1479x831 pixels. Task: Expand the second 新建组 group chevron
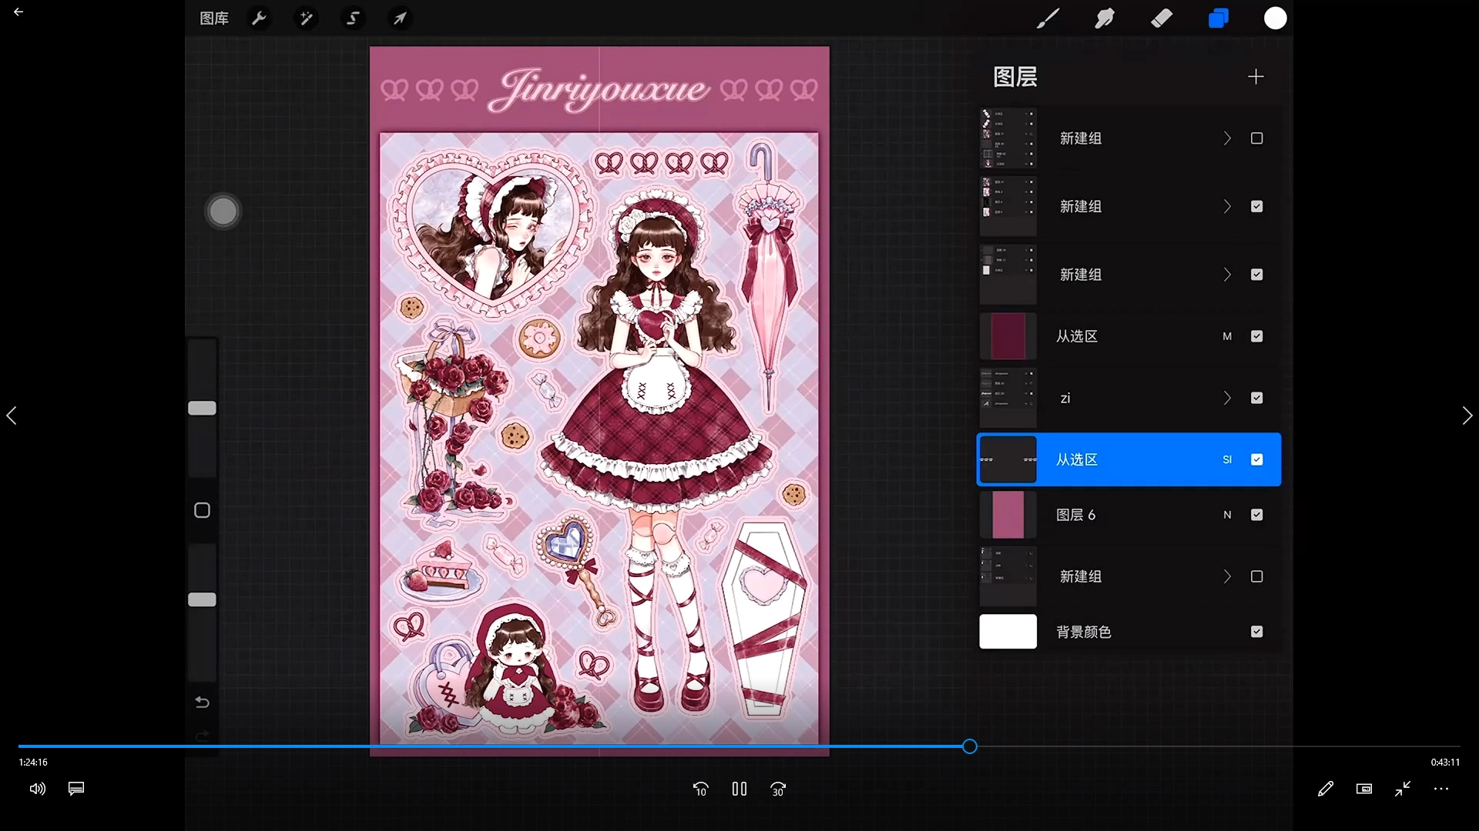(1227, 206)
